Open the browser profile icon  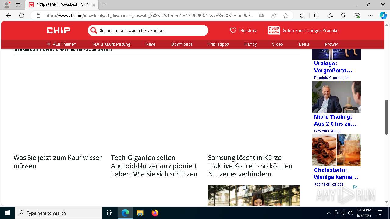click(x=7, y=5)
